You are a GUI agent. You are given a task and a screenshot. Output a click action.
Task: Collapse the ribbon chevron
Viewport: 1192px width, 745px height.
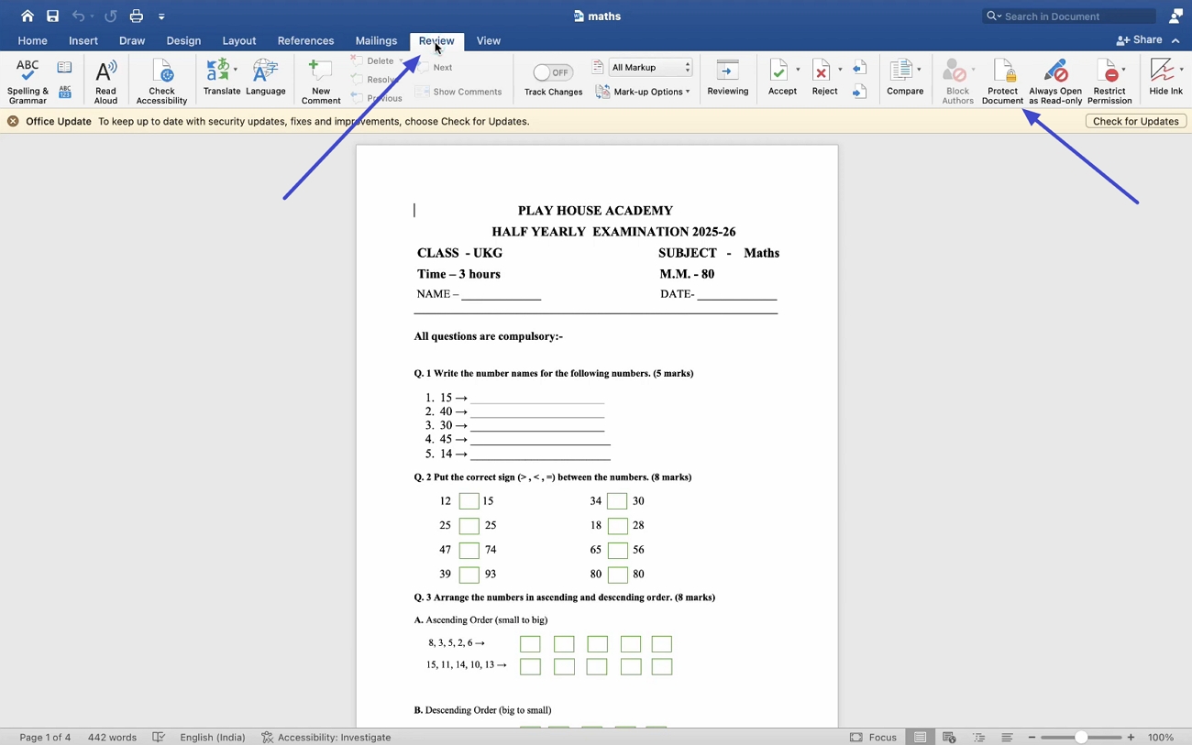tap(1175, 40)
